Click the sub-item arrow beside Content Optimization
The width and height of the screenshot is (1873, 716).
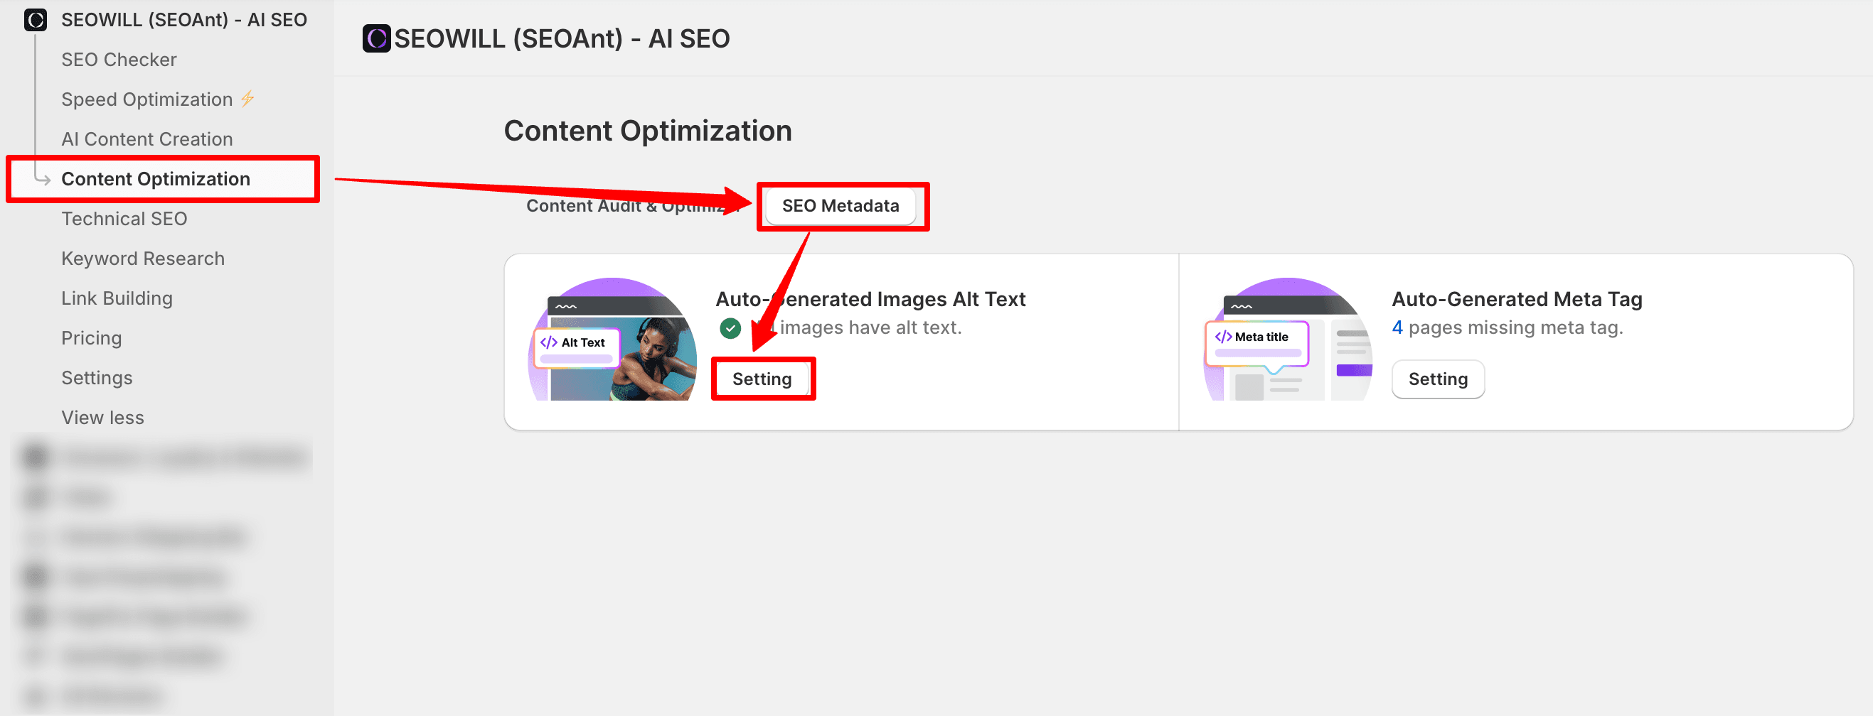click(x=42, y=178)
